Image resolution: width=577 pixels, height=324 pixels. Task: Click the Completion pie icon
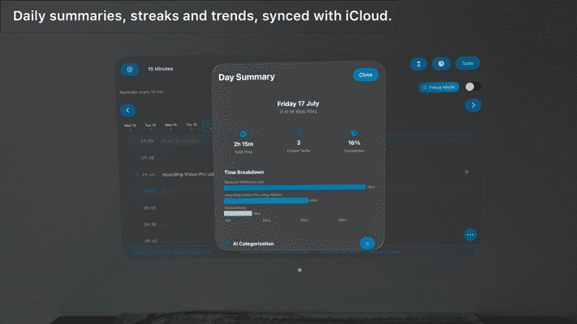tap(354, 133)
